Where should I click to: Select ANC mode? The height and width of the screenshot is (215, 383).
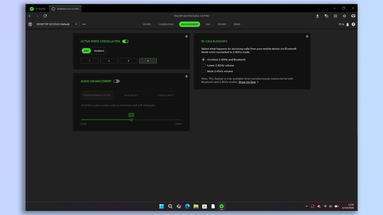[x=86, y=51]
